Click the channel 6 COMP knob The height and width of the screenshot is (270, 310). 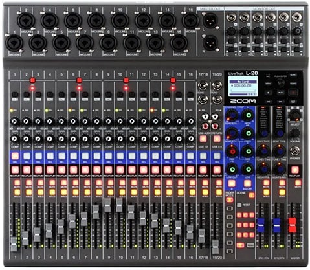click(x=73, y=139)
